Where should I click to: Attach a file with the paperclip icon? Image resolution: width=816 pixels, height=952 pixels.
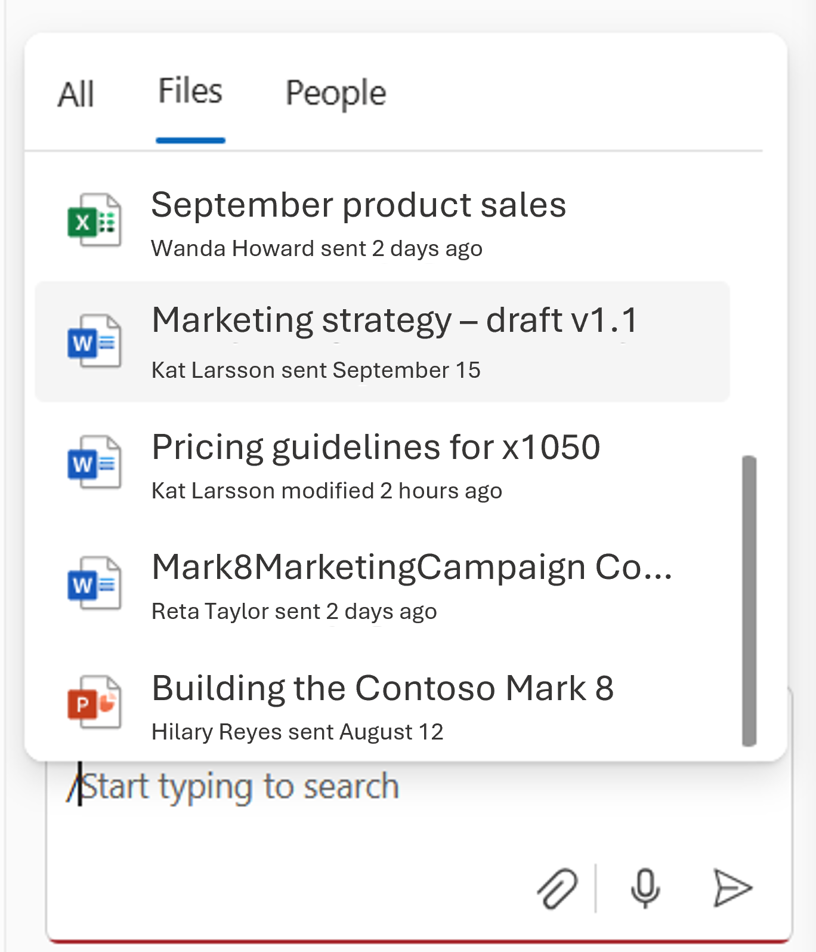click(x=558, y=889)
